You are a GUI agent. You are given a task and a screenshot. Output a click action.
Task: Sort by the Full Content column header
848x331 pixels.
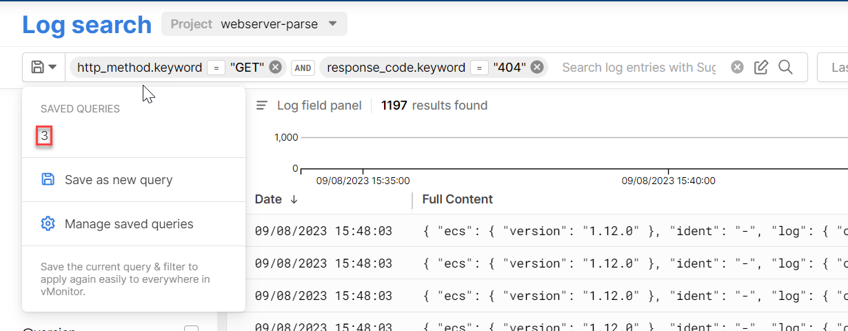click(457, 199)
